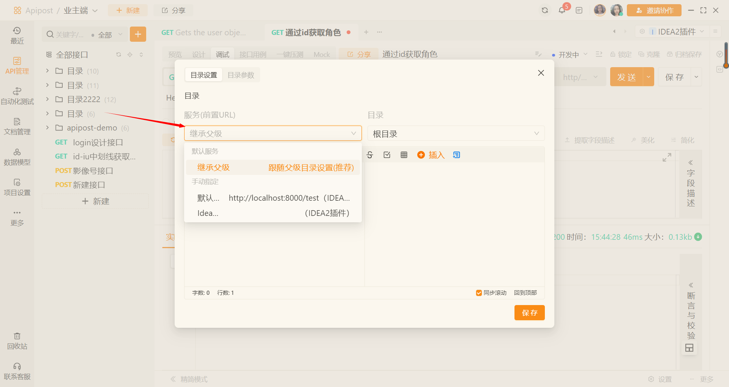Open the notifications bell
The height and width of the screenshot is (387, 729).
click(x=562, y=10)
